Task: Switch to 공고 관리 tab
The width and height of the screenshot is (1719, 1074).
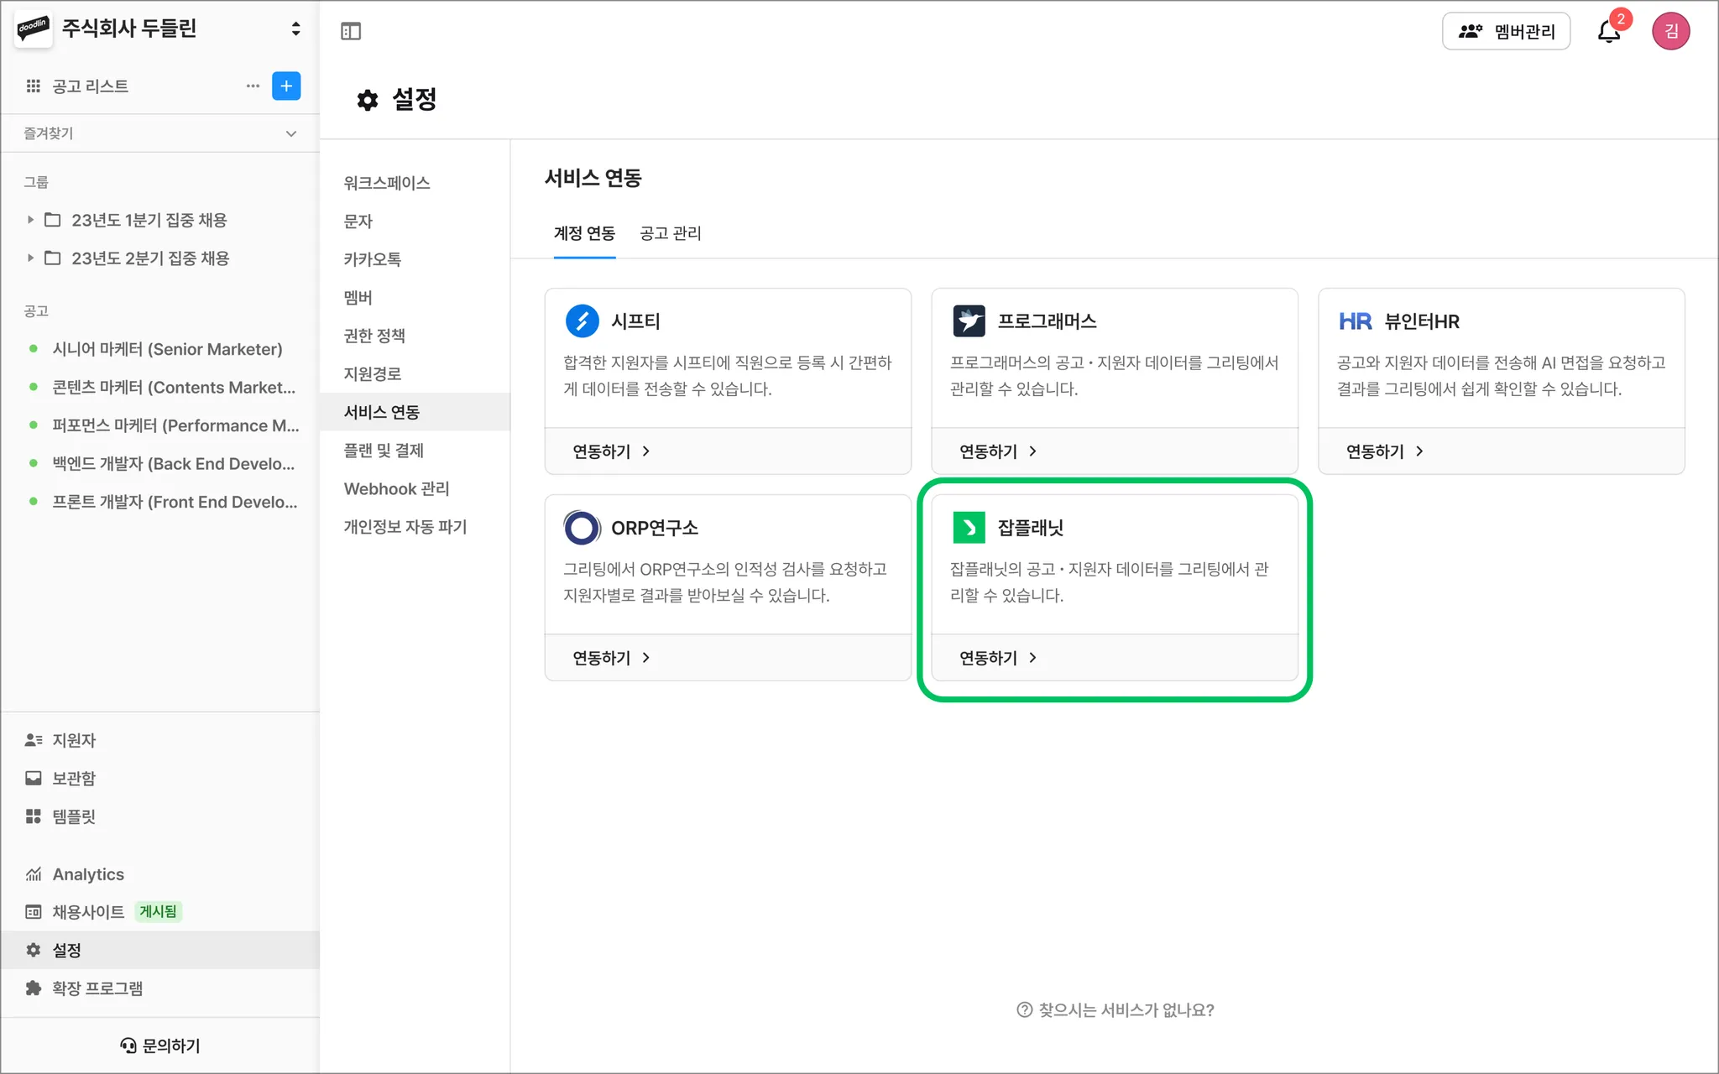Action: [x=670, y=233]
